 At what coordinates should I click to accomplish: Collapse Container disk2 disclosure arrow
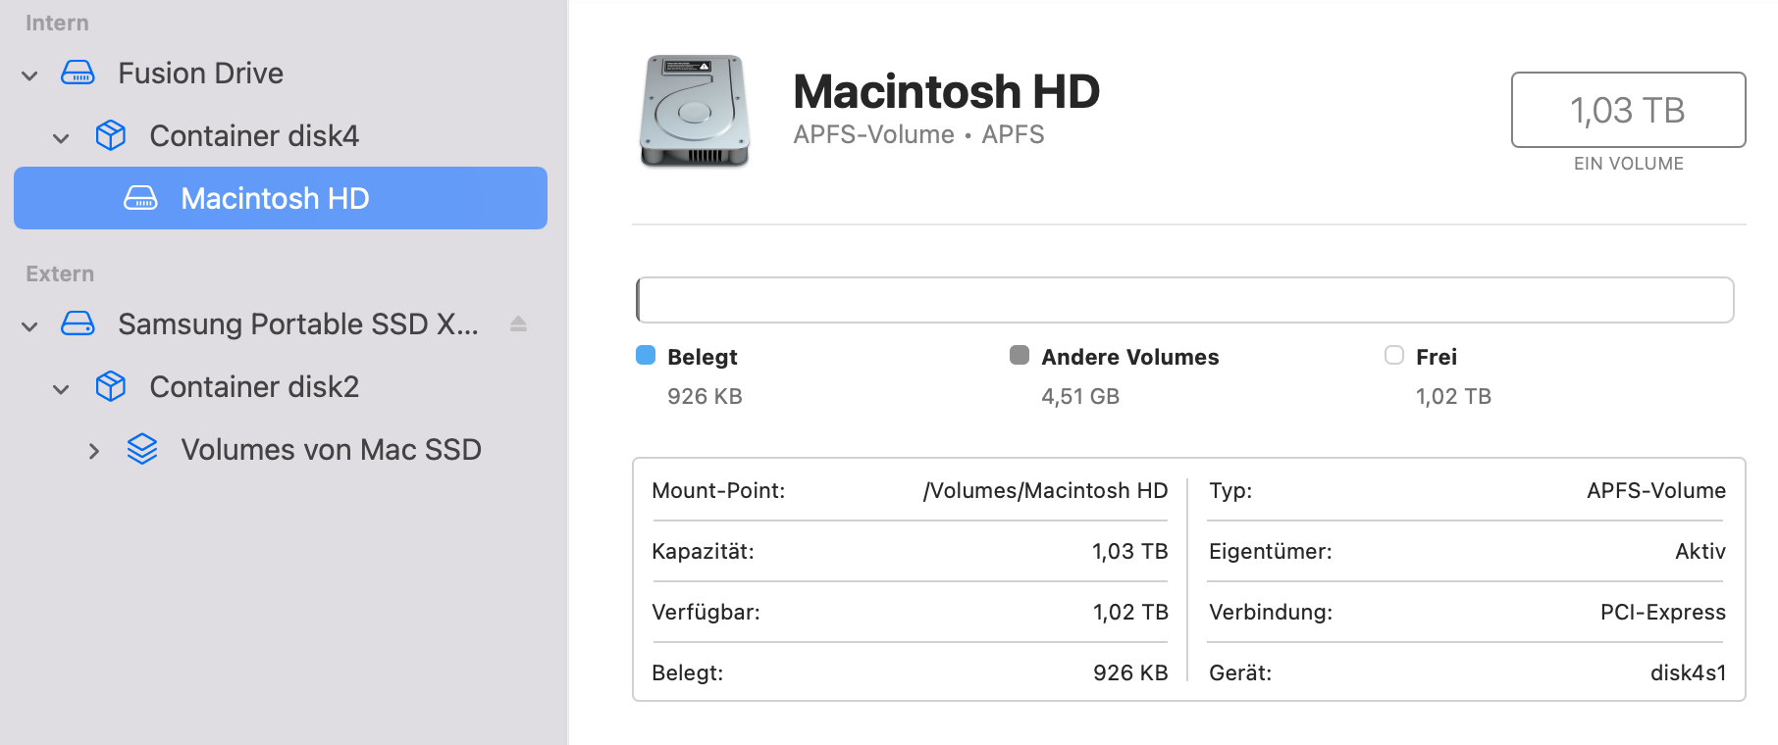point(61,389)
